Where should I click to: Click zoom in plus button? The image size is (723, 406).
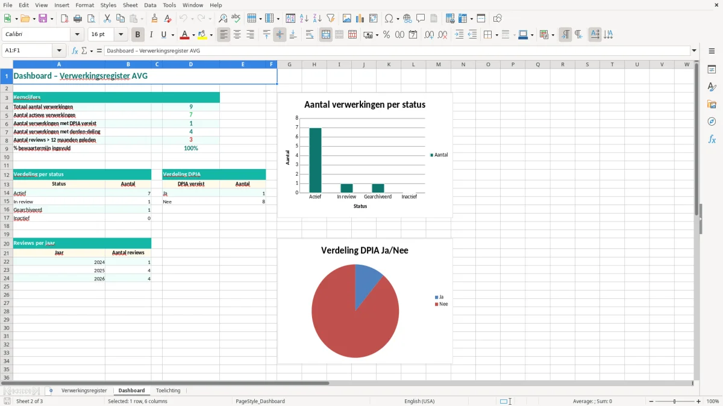699,401
